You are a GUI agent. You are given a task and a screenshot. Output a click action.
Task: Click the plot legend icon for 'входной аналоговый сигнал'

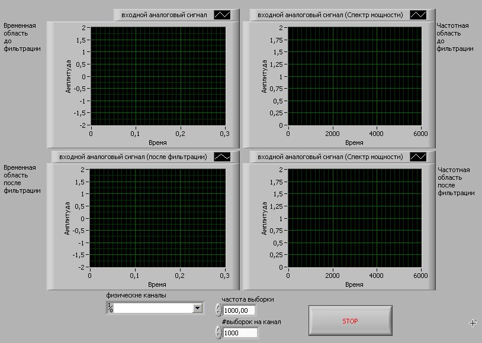point(222,15)
